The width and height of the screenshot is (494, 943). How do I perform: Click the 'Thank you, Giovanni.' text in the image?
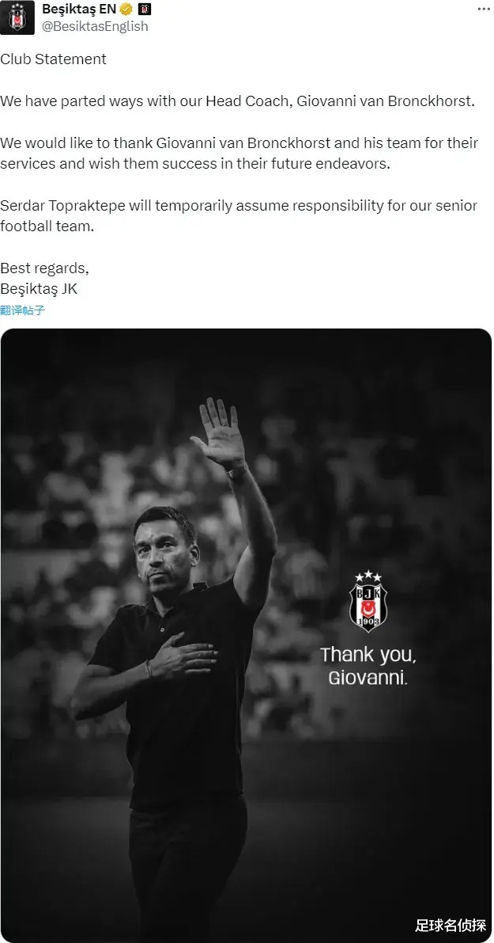(x=368, y=666)
